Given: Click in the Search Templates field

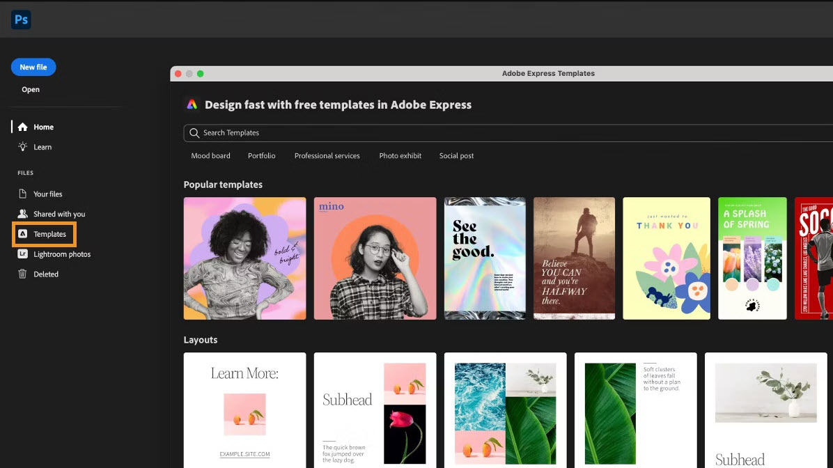Looking at the screenshot, I should click(488, 133).
